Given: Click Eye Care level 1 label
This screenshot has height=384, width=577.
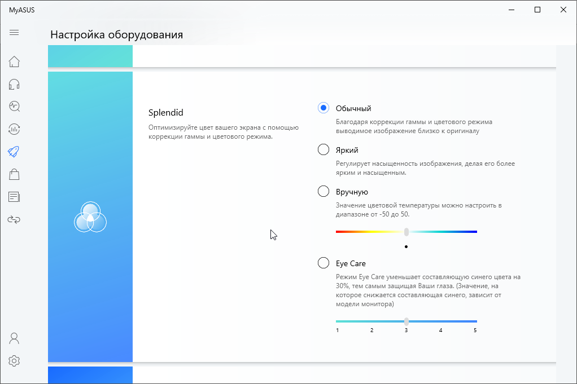Looking at the screenshot, I should click(338, 330).
